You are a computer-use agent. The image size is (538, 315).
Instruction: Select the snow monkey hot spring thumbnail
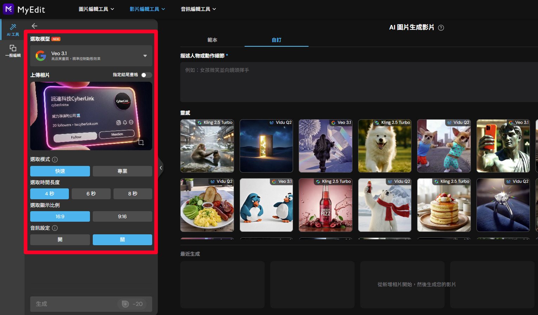[x=207, y=146]
